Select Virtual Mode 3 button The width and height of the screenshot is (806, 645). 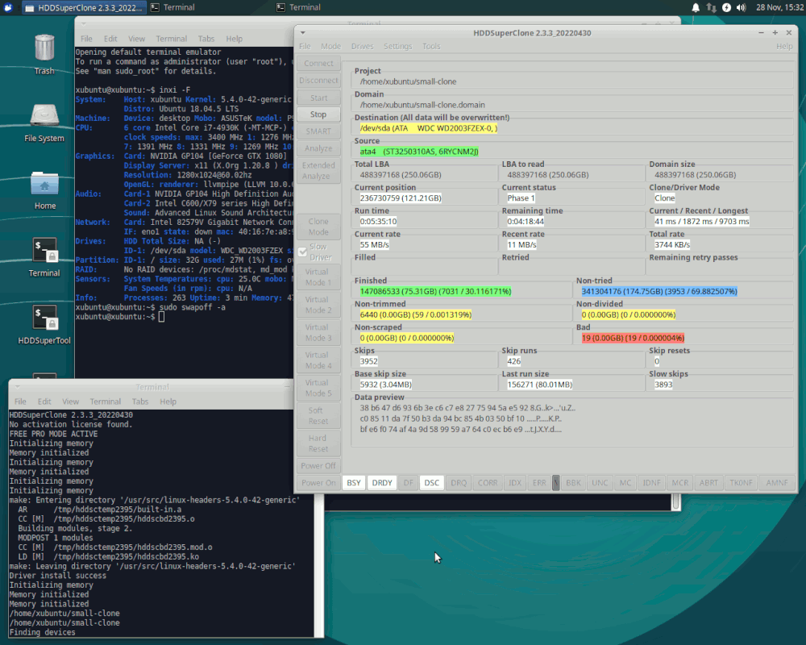click(318, 333)
